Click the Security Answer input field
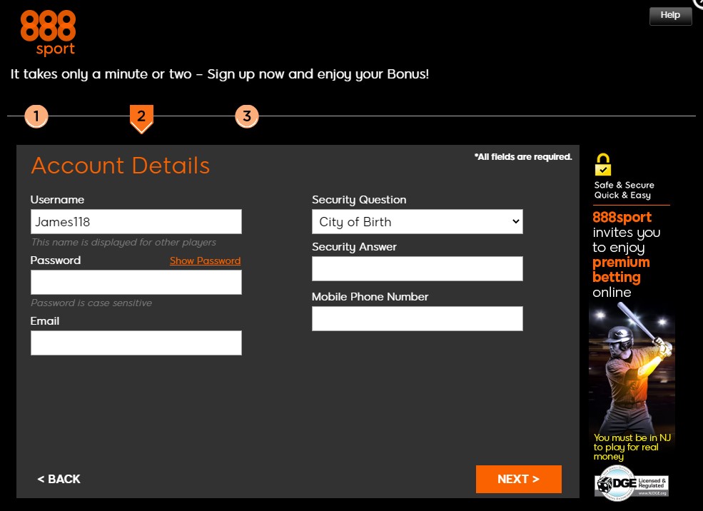Screen dimensions: 703x511 pyautogui.click(x=418, y=268)
